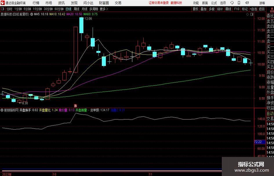Viewport: 274px width, 176px height.
Task: Open the 多周期 multi-period tab
Action: tap(94, 9)
